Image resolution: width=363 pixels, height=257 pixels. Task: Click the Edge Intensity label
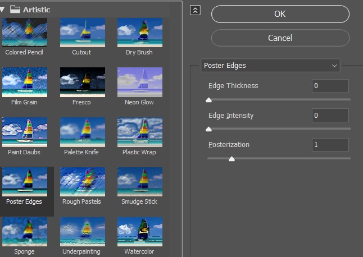[x=231, y=116]
